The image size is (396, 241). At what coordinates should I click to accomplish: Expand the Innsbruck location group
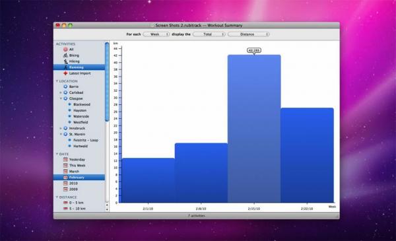click(61, 128)
